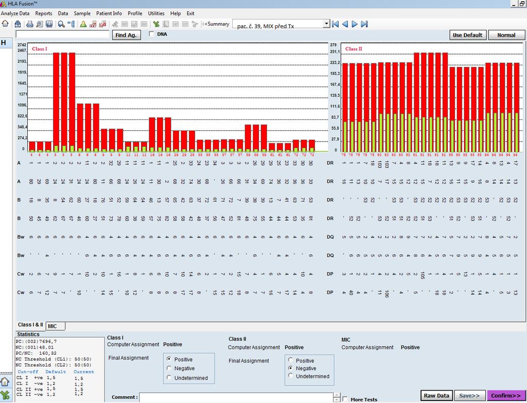
Task: Click the antigen search input field
Action: click(62, 34)
